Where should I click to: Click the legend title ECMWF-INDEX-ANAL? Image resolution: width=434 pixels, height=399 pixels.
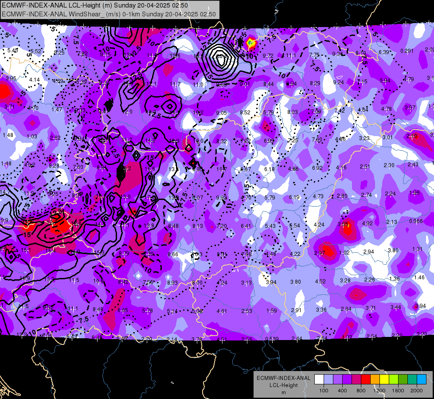(283, 378)
